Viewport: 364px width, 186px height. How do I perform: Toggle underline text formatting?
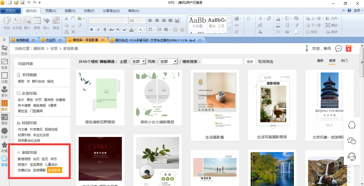click(105, 29)
